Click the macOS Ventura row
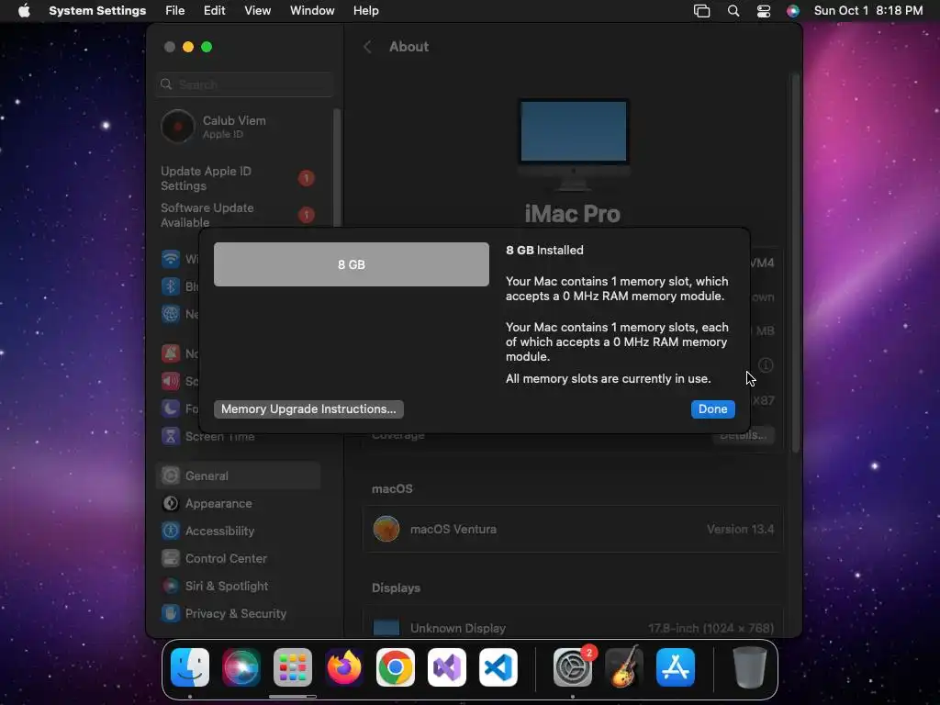Screen dimensions: 940x705 coord(573,529)
